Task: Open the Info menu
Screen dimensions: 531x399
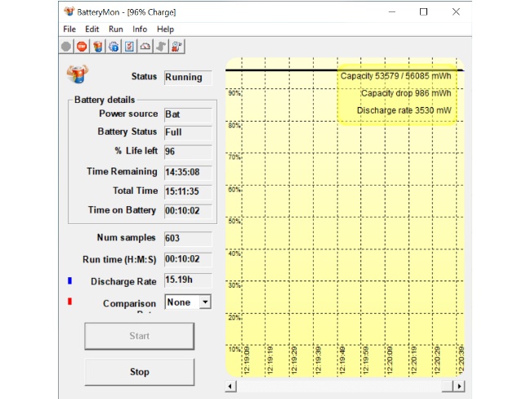Action: 140,29
